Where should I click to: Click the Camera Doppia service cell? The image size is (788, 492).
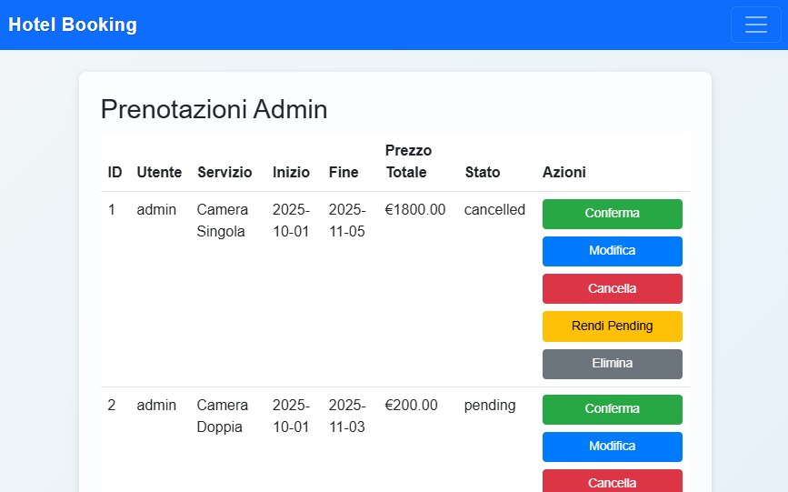223,416
